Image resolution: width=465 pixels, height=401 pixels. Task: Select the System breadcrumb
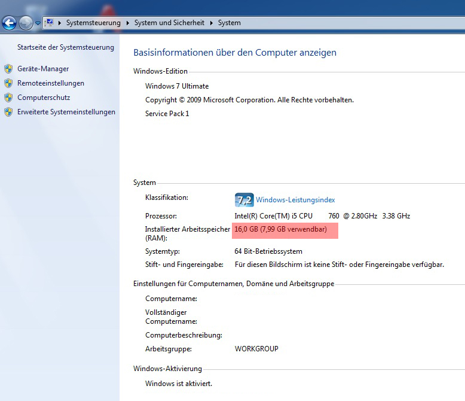(x=230, y=23)
